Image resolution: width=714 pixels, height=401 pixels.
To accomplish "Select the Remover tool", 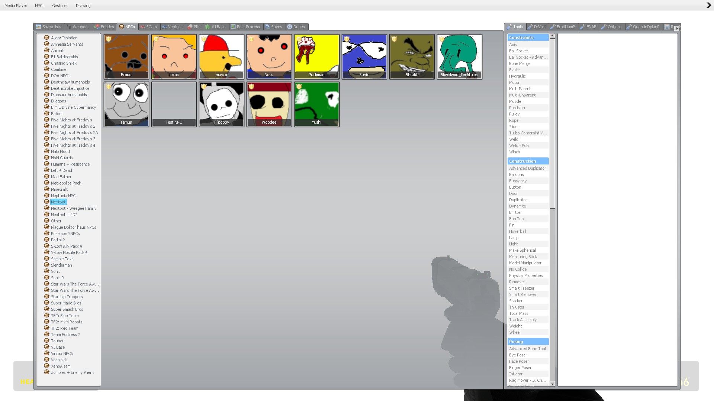I will [x=528, y=282].
